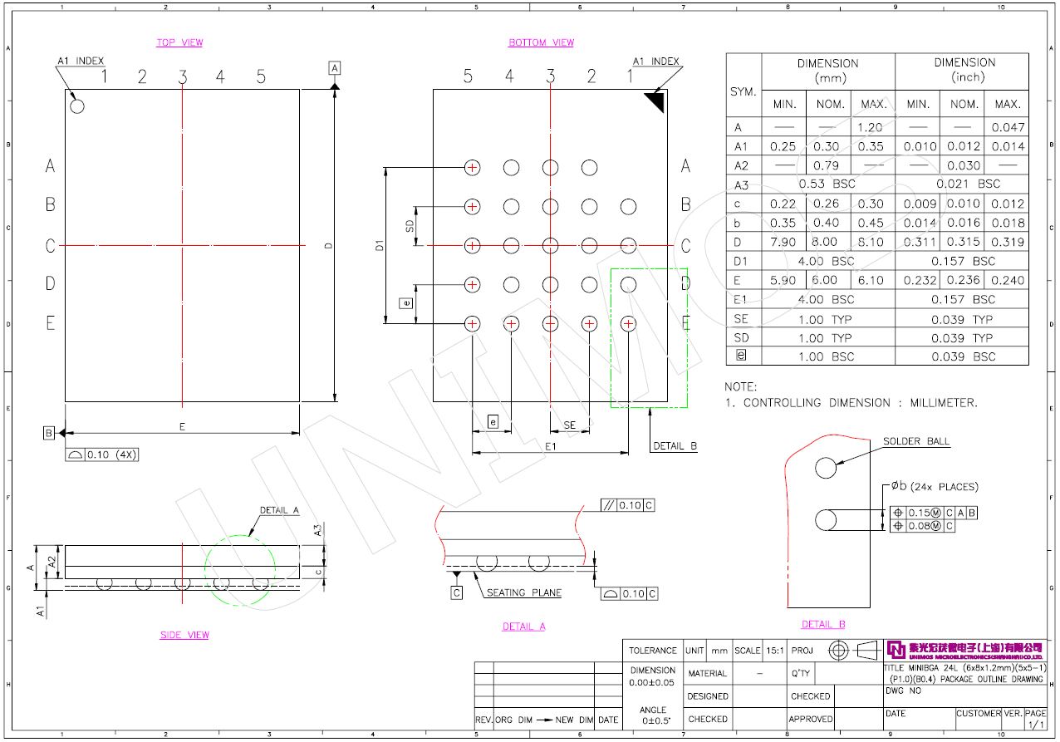Select the datum A box symbol
This screenshot has width=1060, height=742.
click(335, 67)
